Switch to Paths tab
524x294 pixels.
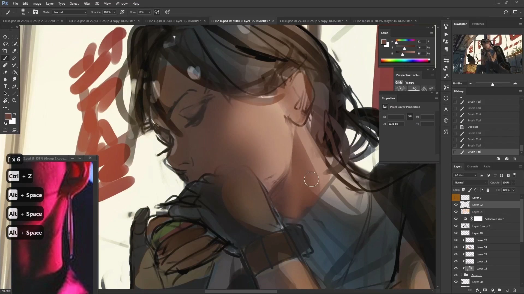(487, 167)
